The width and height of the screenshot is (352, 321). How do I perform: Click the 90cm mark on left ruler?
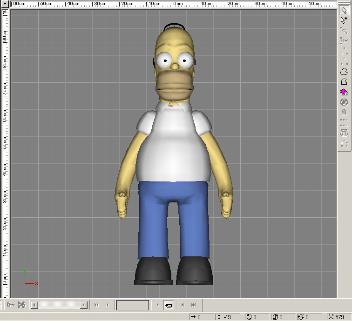[5, 36]
